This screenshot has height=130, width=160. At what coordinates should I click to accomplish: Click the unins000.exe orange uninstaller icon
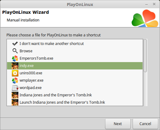pyautogui.click(x=15, y=73)
